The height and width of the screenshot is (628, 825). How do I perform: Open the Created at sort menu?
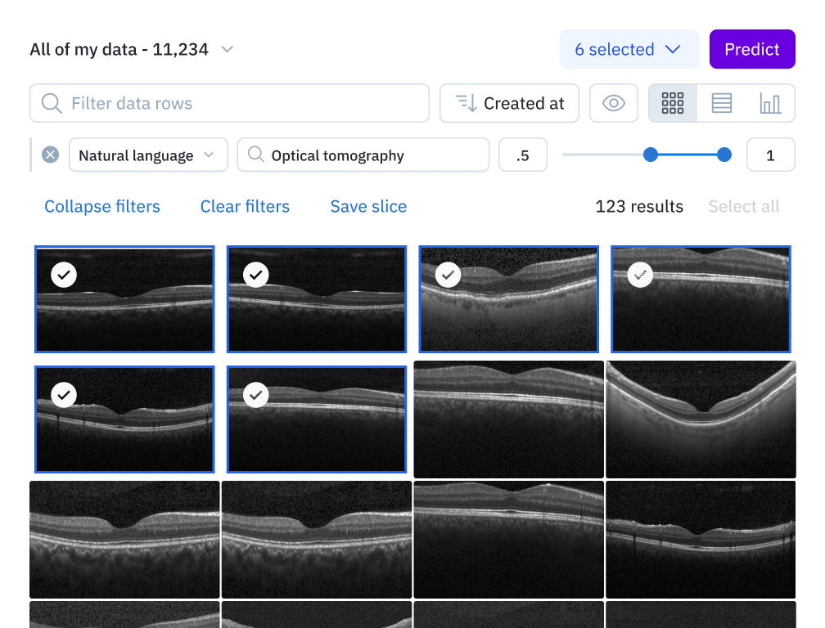tap(509, 104)
